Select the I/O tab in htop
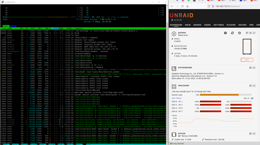 14,26
